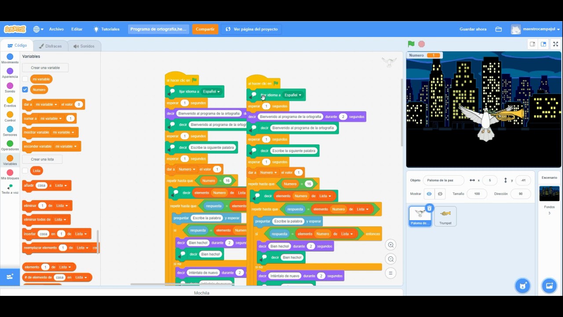Open Lista dropdown in 'eliminar todos de' block
The image size is (563, 317).
pos(60,219)
